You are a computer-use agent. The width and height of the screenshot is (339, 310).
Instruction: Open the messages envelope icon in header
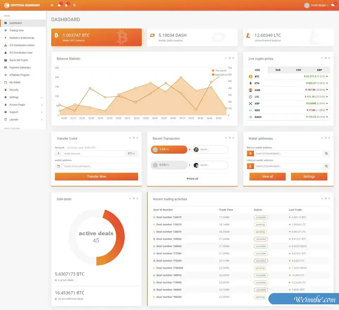point(59,5)
